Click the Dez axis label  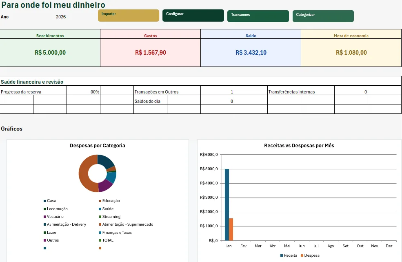389,246
